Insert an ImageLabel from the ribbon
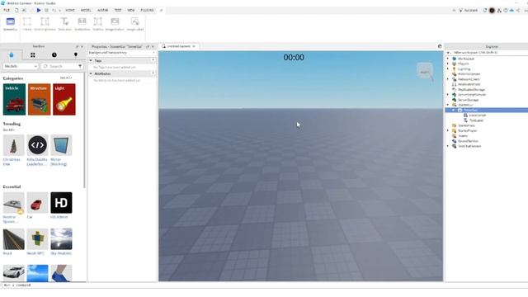528x297 pixels. coord(135,24)
